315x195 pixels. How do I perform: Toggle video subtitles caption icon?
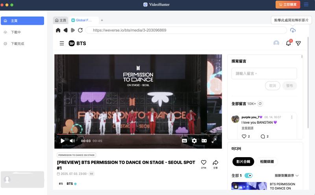point(184,141)
